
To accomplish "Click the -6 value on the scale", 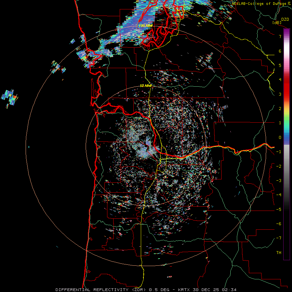I will point(279,224).
